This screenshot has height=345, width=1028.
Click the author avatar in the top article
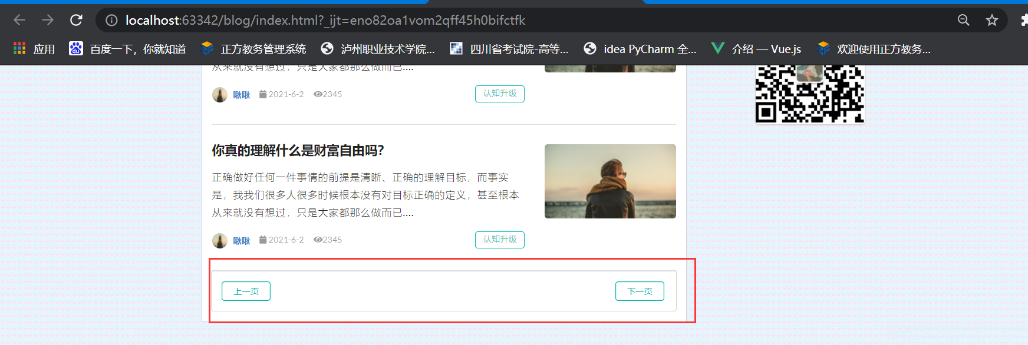[220, 95]
